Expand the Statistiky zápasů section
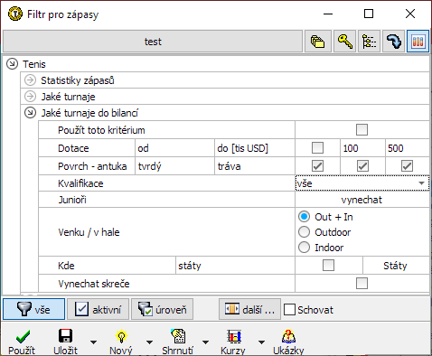This screenshot has width=432, height=356. coord(30,80)
